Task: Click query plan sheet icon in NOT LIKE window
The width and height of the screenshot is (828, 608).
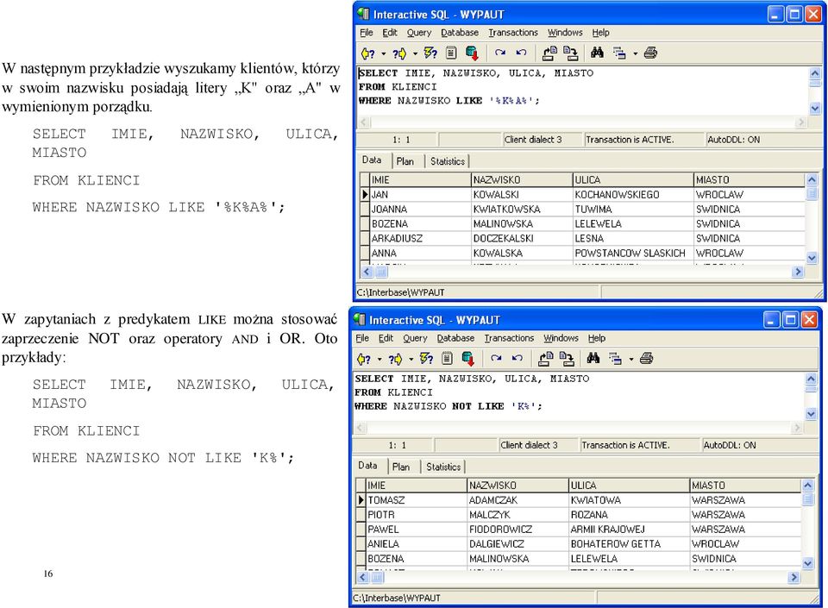Action: (447, 359)
